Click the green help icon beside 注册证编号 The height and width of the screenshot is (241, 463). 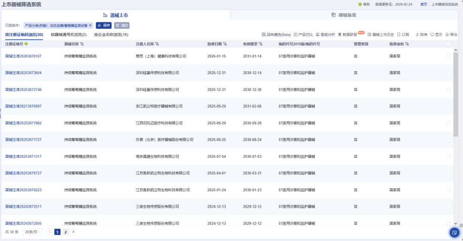point(26,44)
